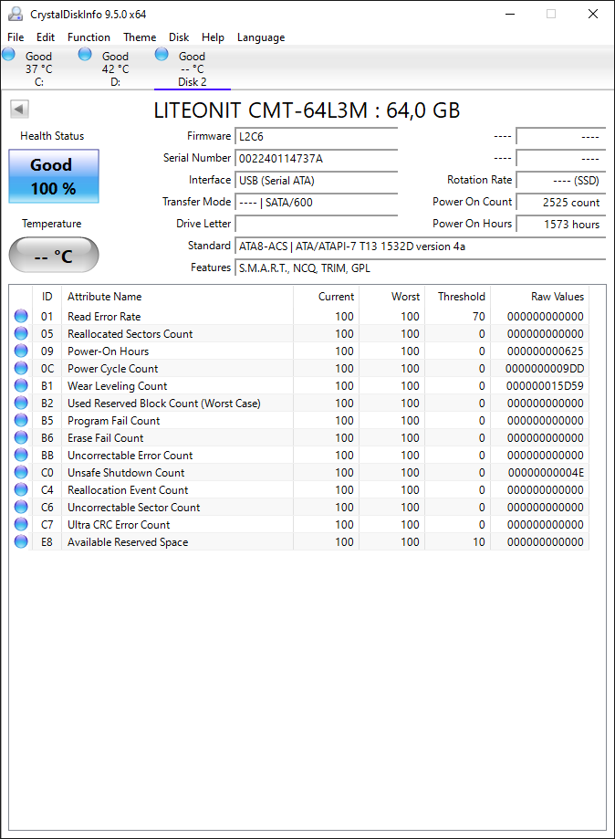Select raw value 00000000004E of Unsafe Shutdown
Viewport: 615px width, 839px height.
[546, 473]
